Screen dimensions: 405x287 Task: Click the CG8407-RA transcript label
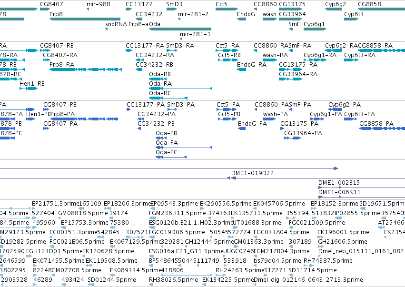tap(60, 55)
